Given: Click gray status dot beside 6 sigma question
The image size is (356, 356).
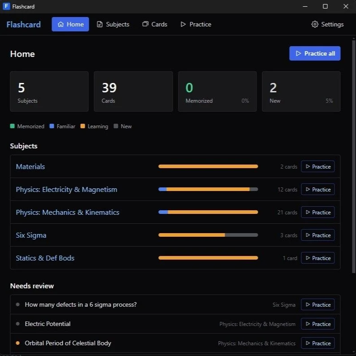Looking at the screenshot, I should click(x=17, y=305).
